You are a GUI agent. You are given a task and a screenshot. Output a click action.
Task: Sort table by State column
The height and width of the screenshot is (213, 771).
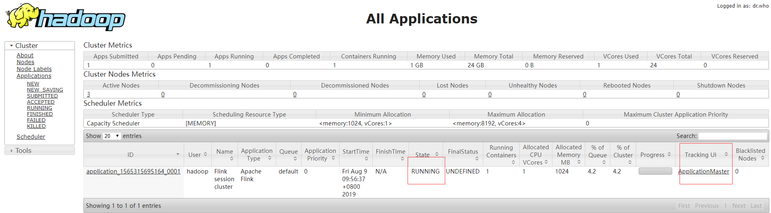point(426,155)
